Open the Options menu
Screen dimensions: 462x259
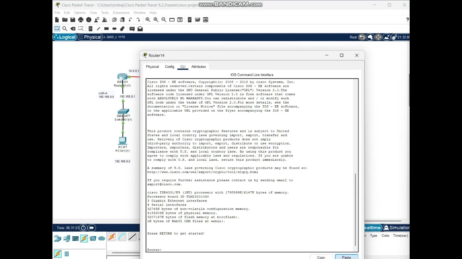tap(80, 13)
